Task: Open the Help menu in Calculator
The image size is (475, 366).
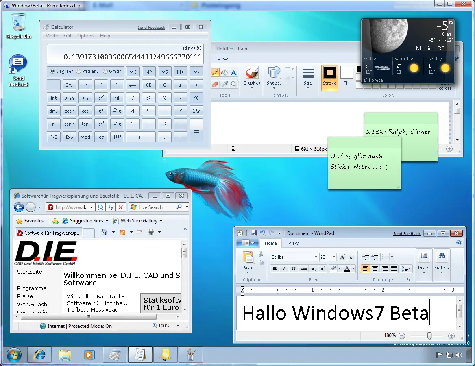Action: (x=105, y=36)
